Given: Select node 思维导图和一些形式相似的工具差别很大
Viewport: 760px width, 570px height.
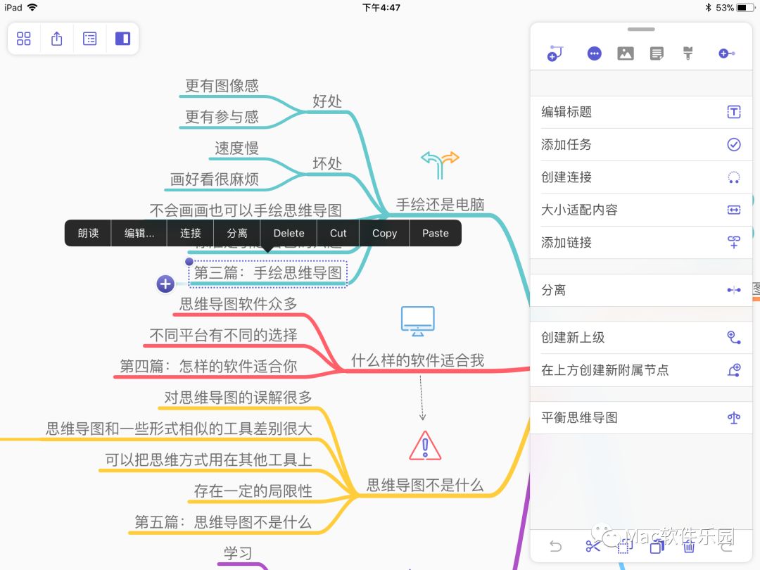Looking at the screenshot, I should coord(179,429).
